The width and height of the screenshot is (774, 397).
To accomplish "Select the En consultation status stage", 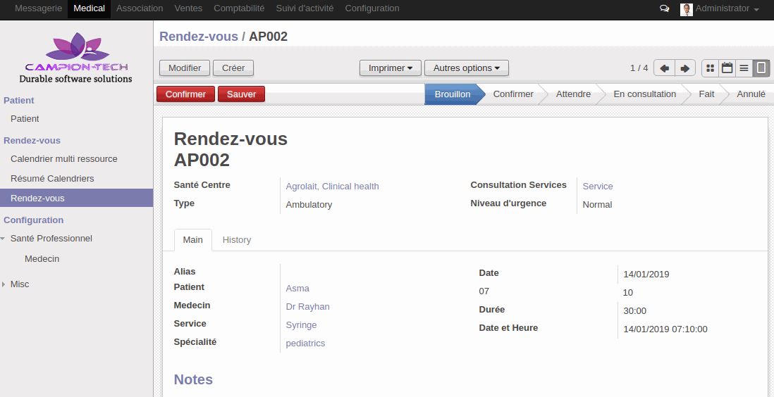I will point(644,94).
